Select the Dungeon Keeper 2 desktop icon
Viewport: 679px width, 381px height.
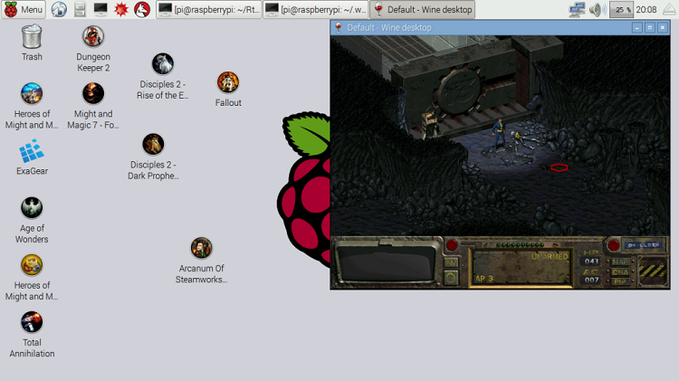tap(93, 49)
